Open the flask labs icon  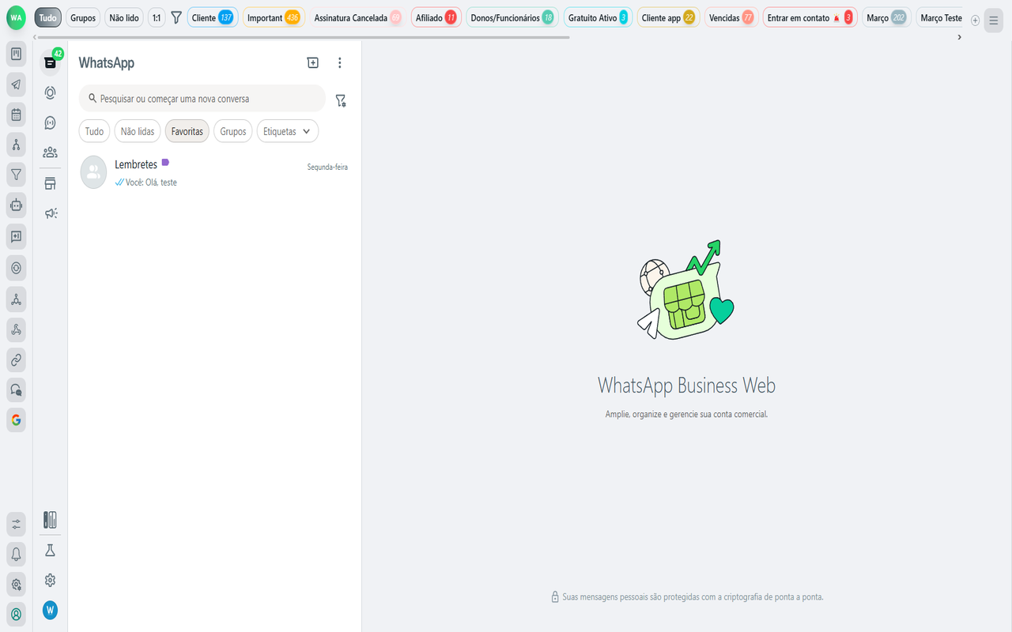point(51,551)
